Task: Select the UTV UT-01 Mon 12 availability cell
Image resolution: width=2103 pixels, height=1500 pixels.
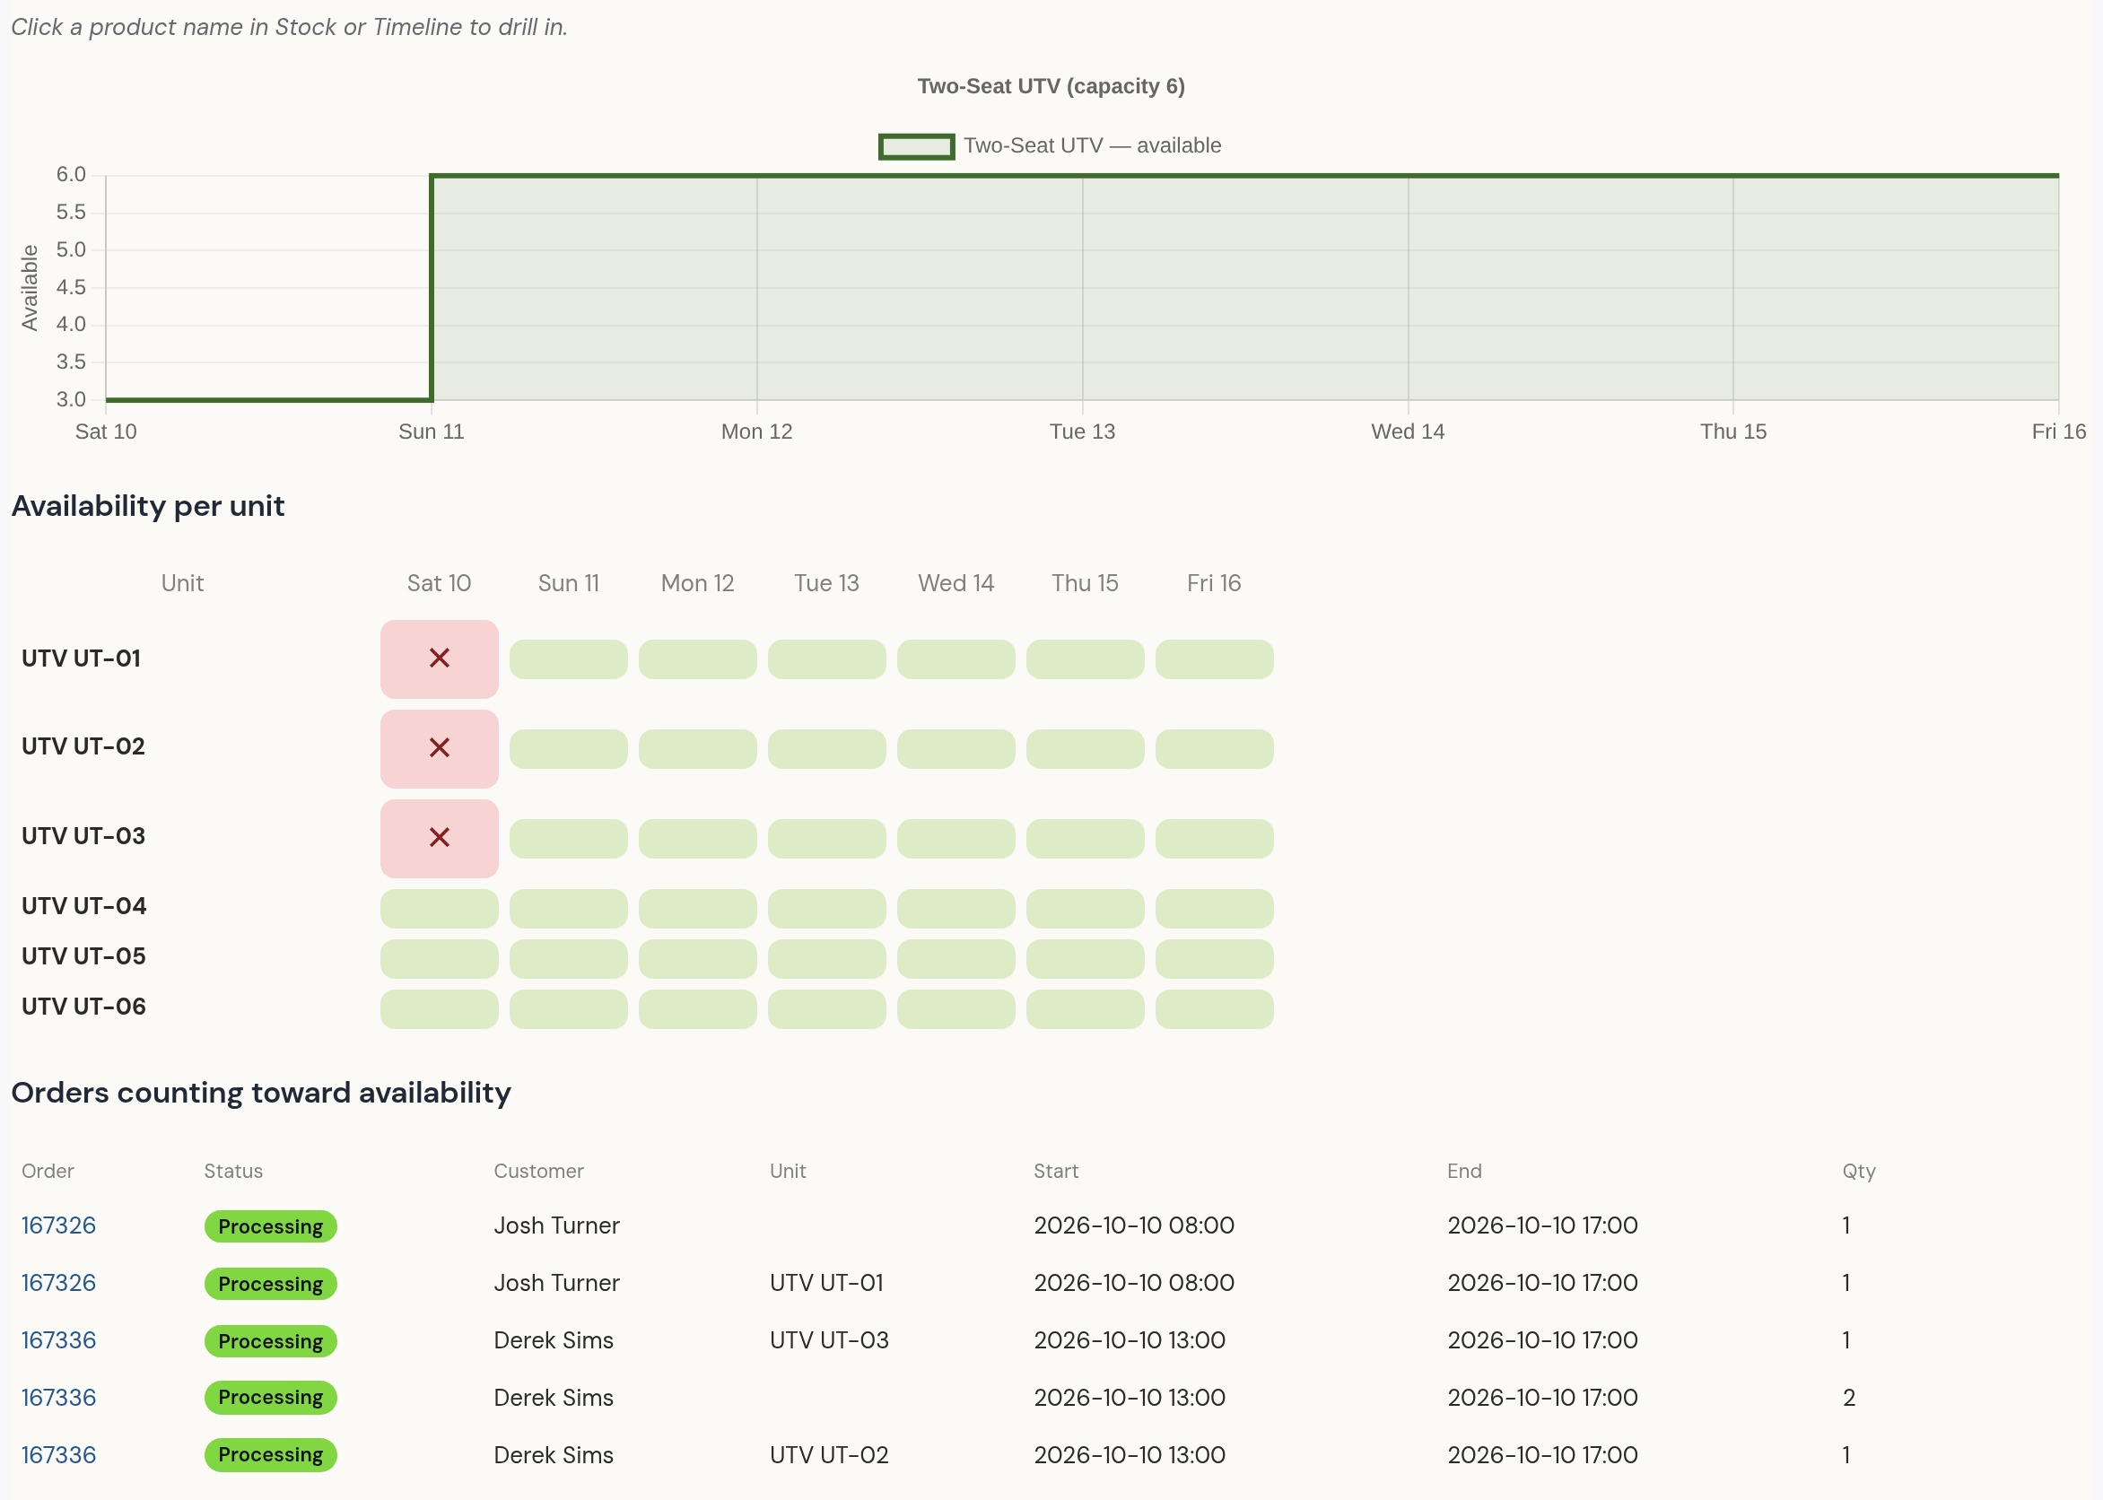Action: tap(698, 659)
